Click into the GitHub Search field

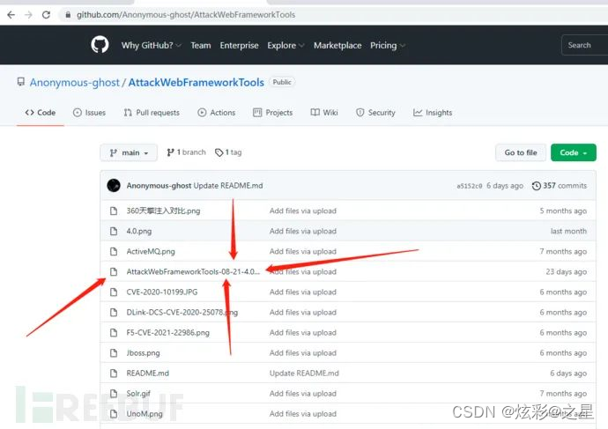[x=584, y=45]
